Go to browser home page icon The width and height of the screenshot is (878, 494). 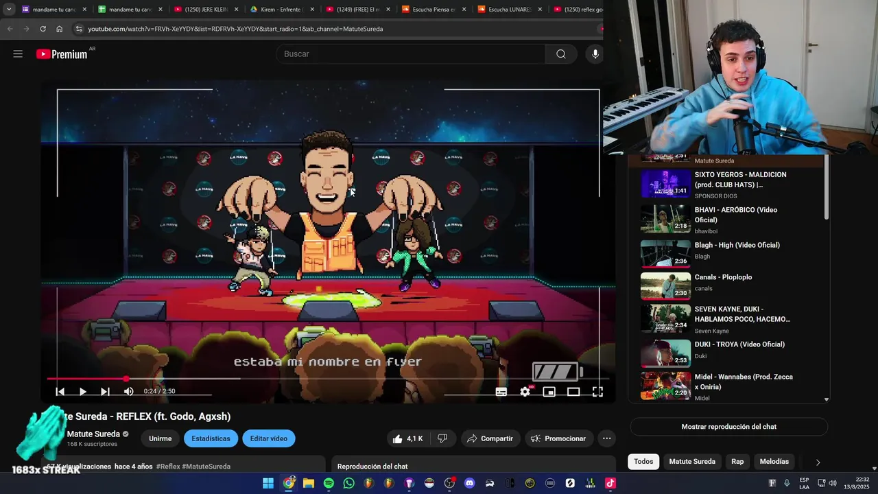click(x=60, y=29)
